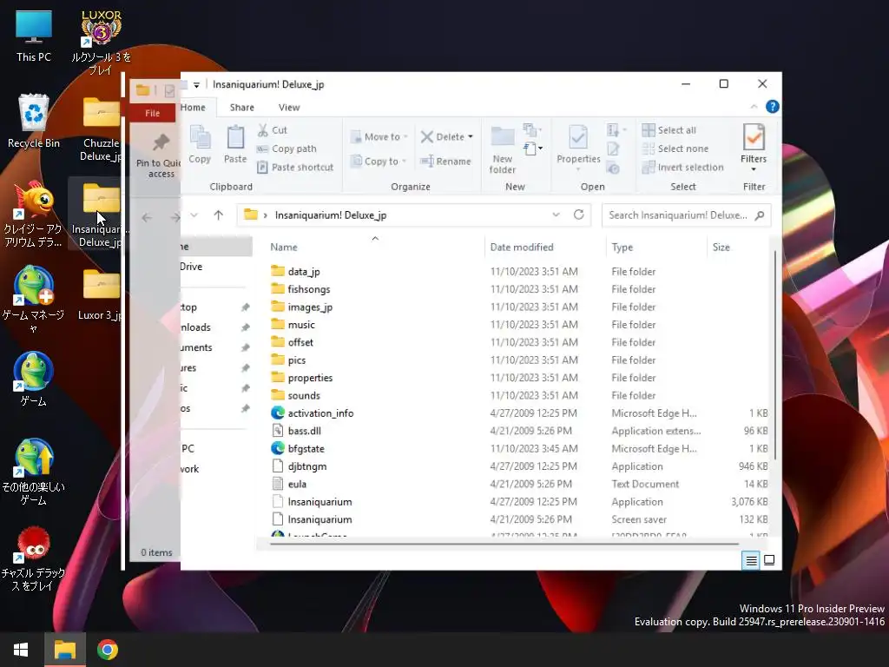Click Pin to Quick access in background window
Viewport: 889px width, 667px height.
[x=158, y=157]
